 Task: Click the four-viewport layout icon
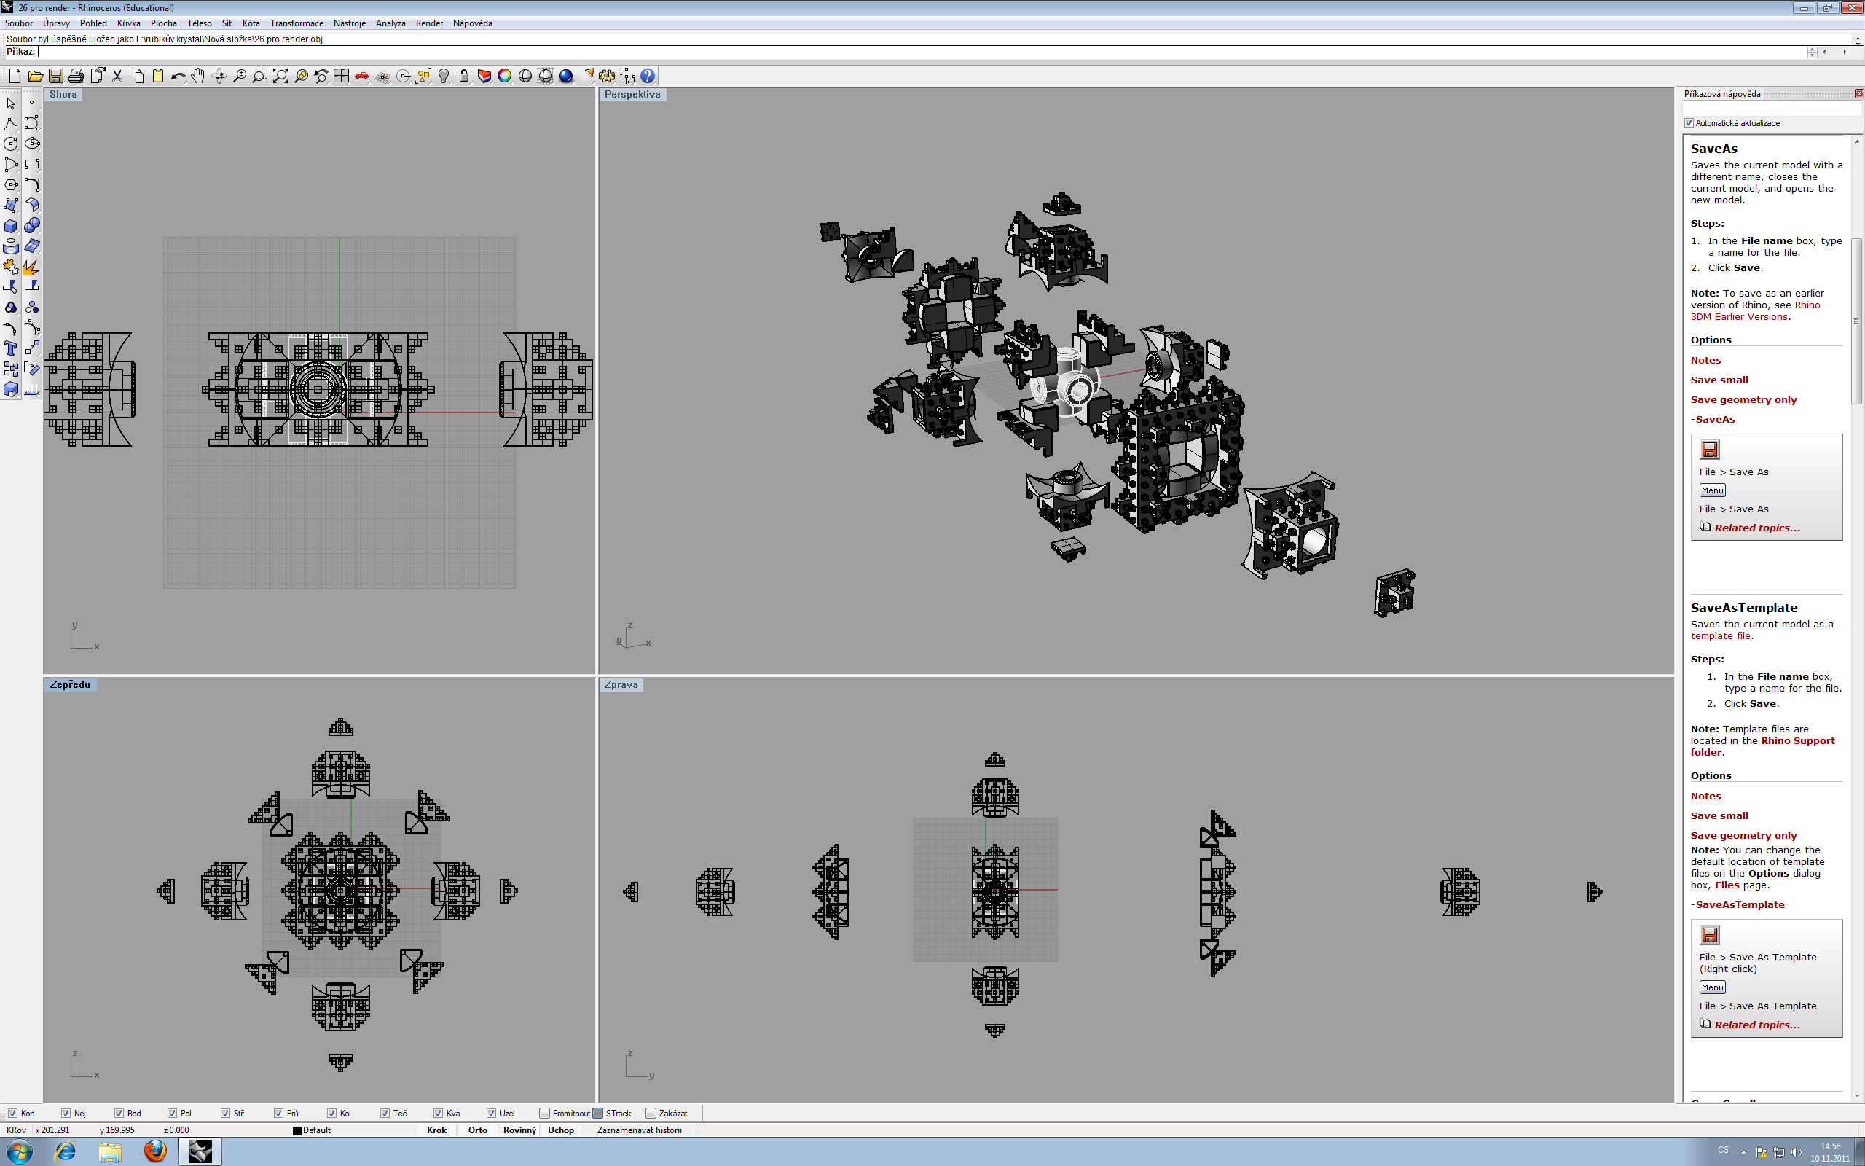tap(341, 76)
